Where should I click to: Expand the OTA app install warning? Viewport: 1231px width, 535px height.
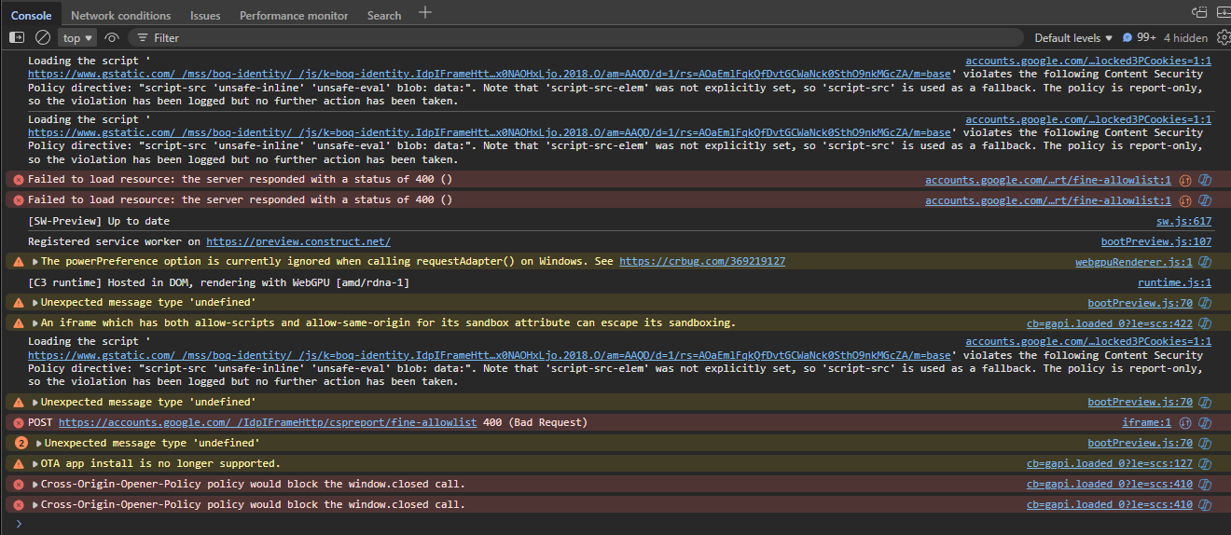pos(35,463)
